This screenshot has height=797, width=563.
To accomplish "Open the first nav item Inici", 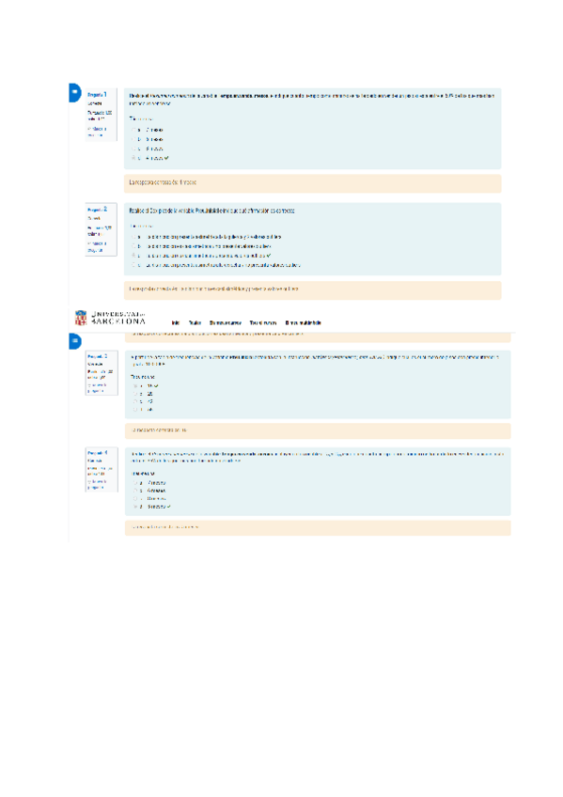I will point(176,322).
